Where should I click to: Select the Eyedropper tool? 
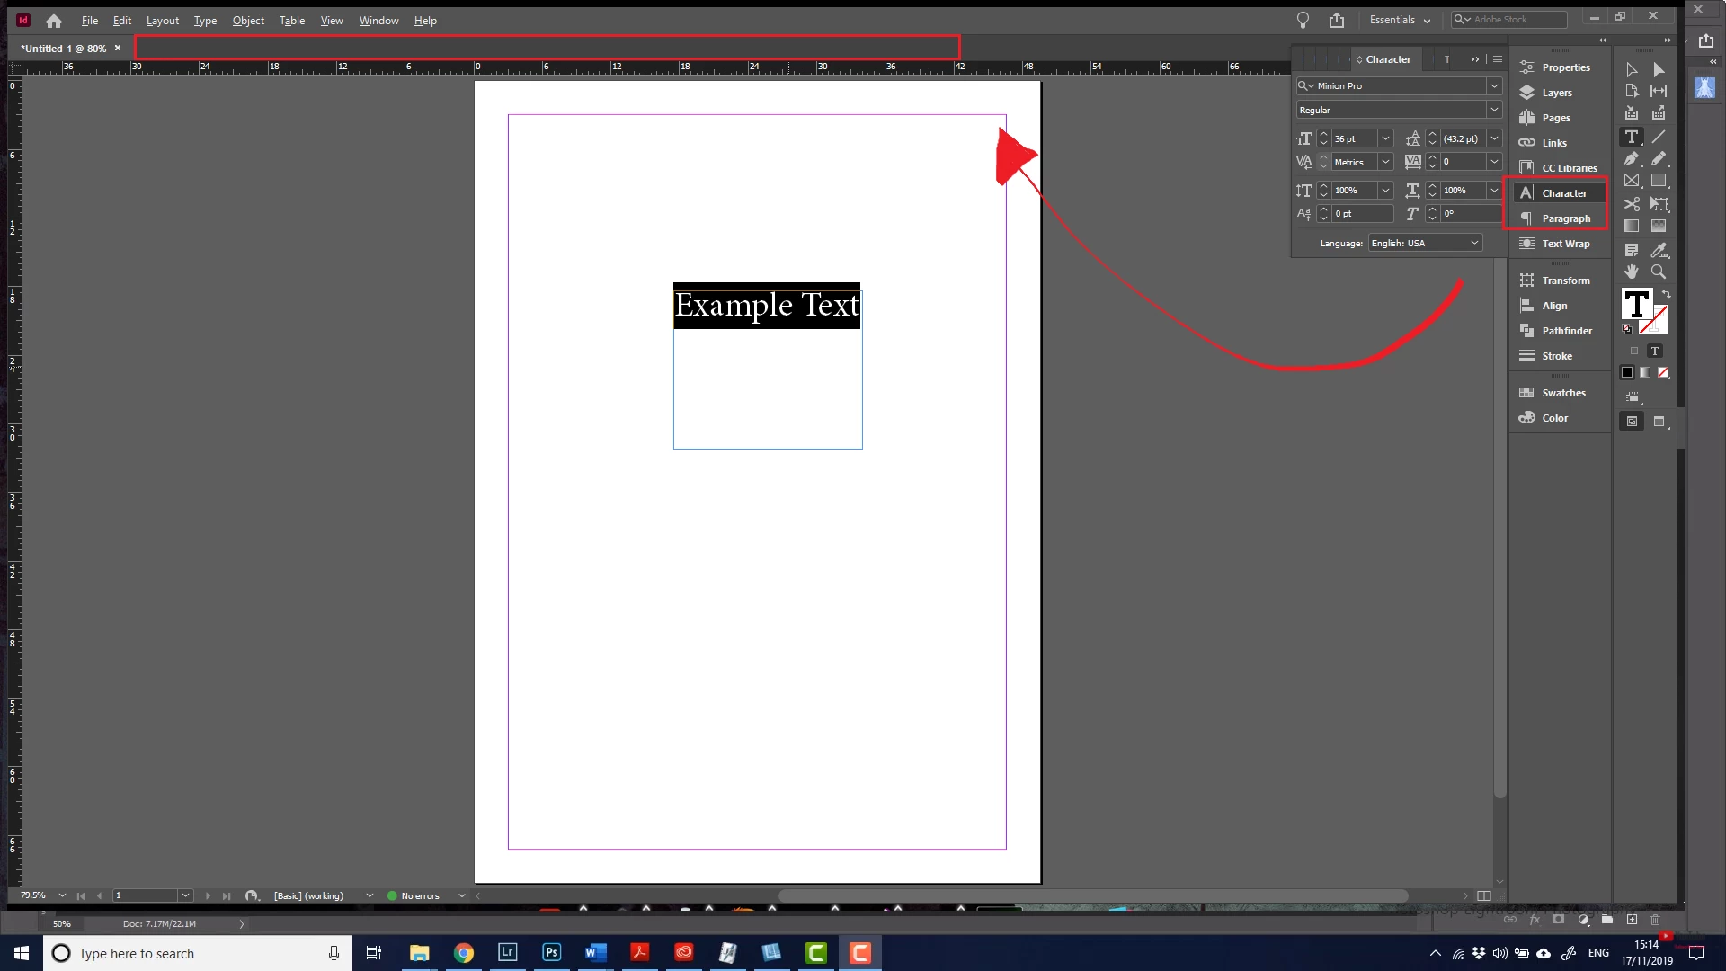pos(1659,250)
